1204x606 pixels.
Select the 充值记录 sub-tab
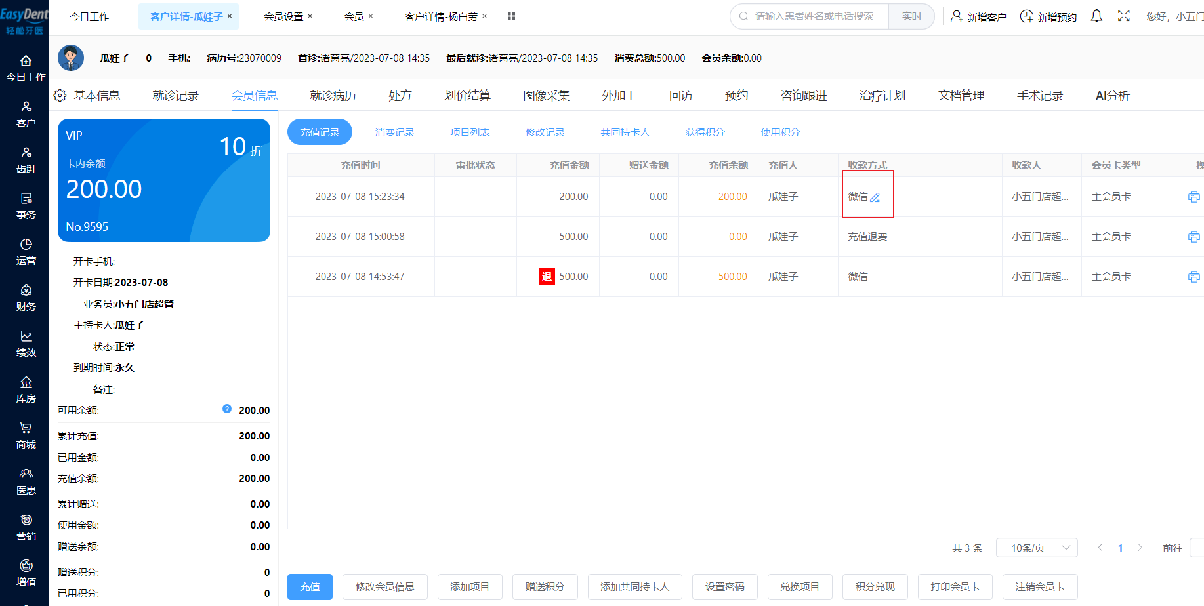(320, 132)
